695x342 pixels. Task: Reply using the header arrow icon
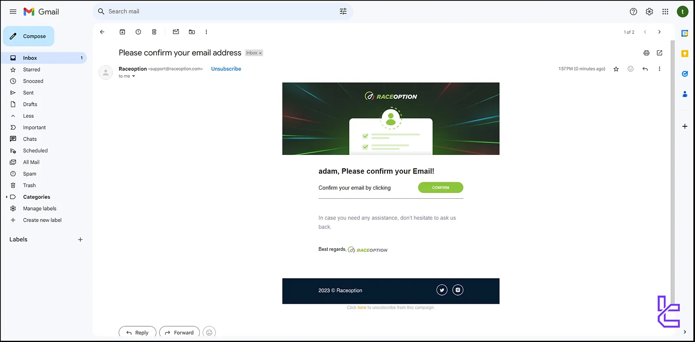tap(645, 69)
